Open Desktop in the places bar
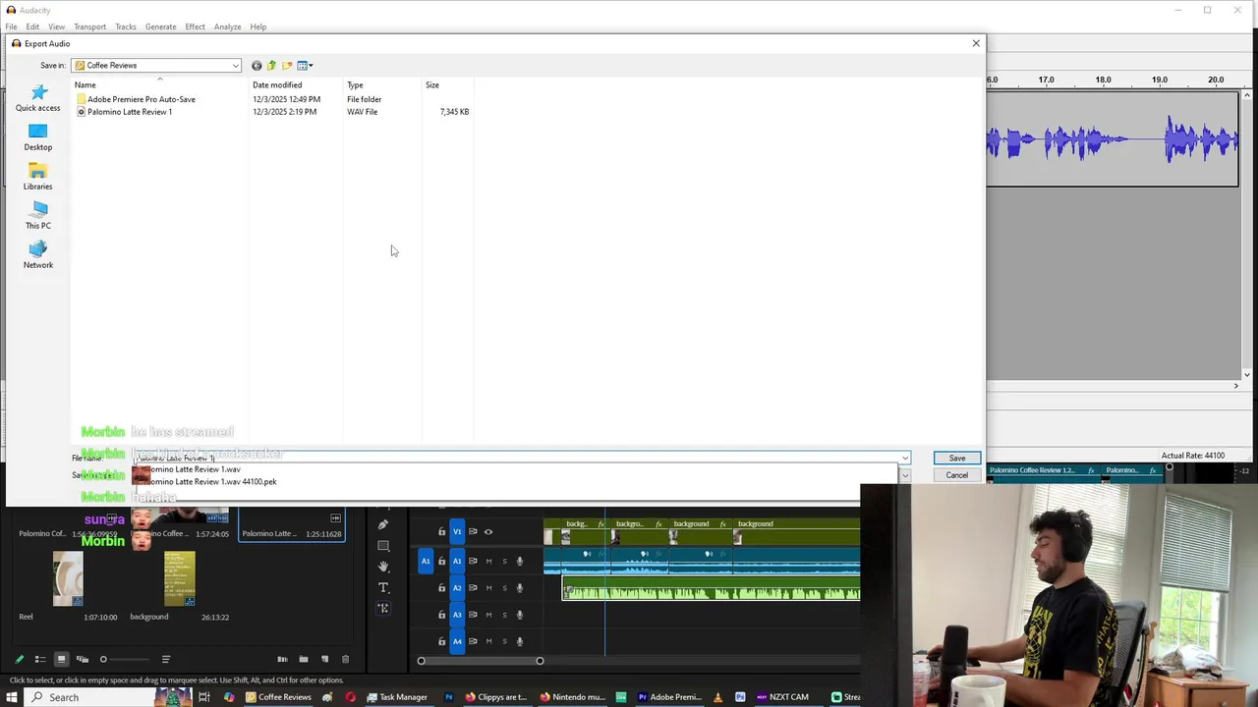 (38, 137)
